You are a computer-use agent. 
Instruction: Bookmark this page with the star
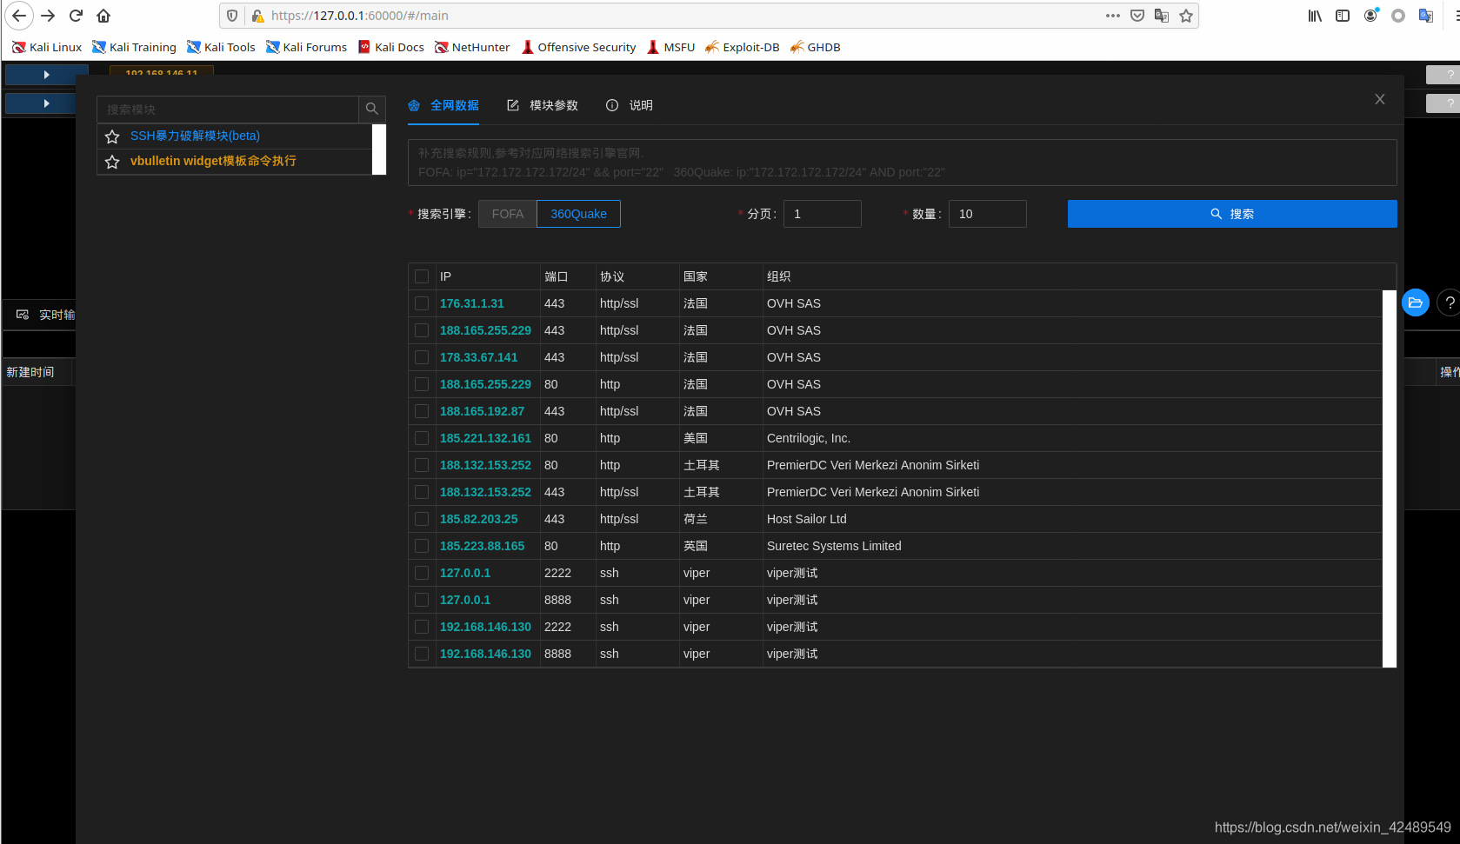click(x=1186, y=16)
